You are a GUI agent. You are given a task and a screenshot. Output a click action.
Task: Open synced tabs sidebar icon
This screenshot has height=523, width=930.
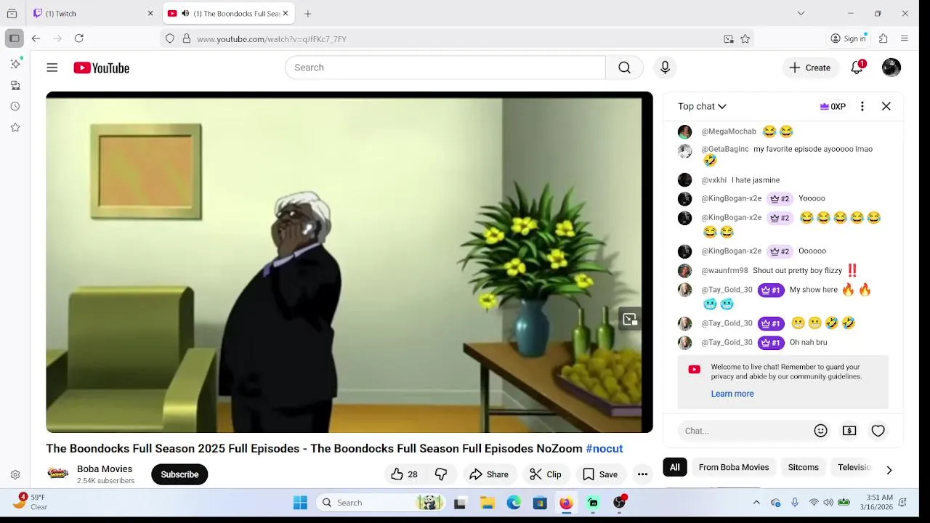[x=15, y=85]
